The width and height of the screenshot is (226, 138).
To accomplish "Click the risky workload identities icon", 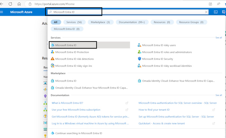I will point(139,66).
